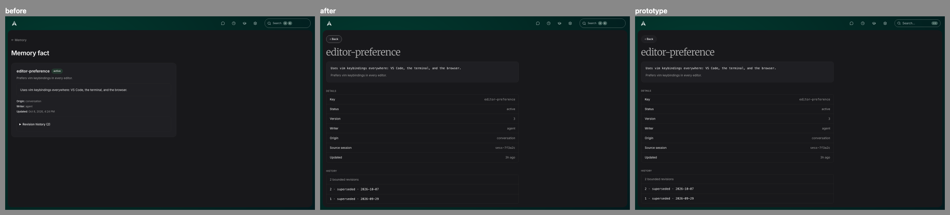Screen dimensions: 950x215
Task: Click sess-7f3a2c value in prototype panel
Action: click(820, 148)
